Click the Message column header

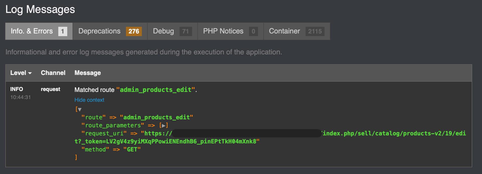(88, 73)
